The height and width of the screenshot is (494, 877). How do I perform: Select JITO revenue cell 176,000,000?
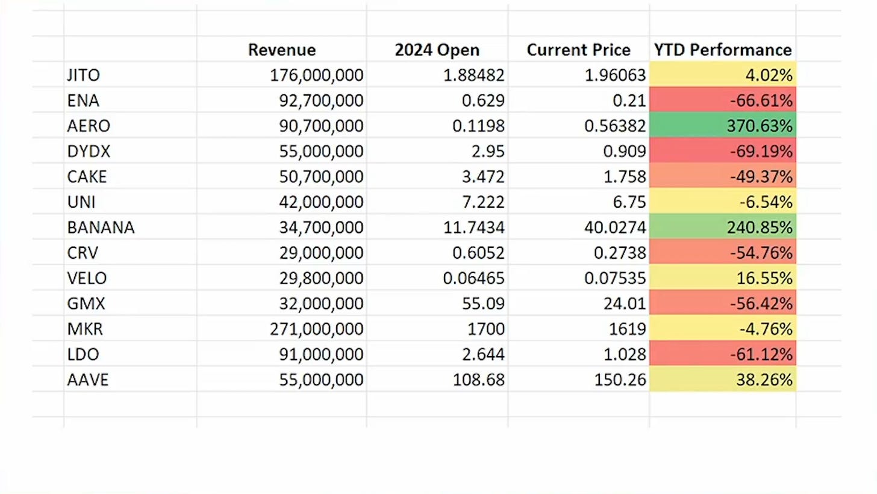pyautogui.click(x=281, y=75)
